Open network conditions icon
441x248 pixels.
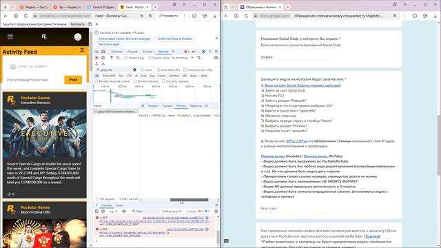click(198, 58)
